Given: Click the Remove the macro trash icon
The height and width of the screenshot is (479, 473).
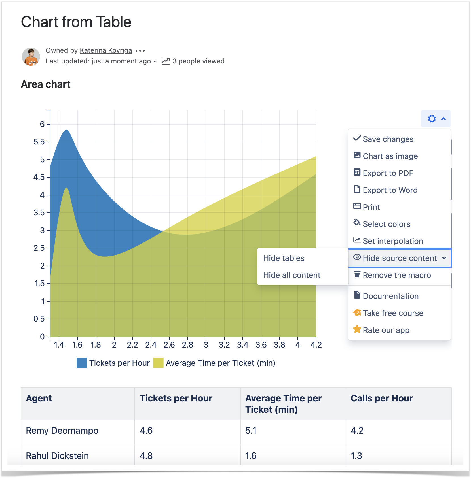Looking at the screenshot, I should [x=357, y=274].
